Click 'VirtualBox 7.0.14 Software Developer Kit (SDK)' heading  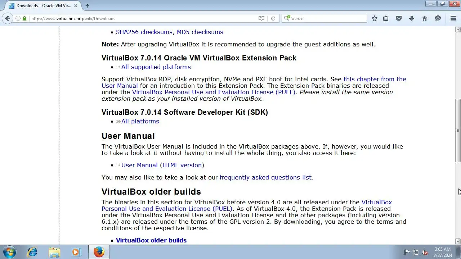tap(185, 112)
